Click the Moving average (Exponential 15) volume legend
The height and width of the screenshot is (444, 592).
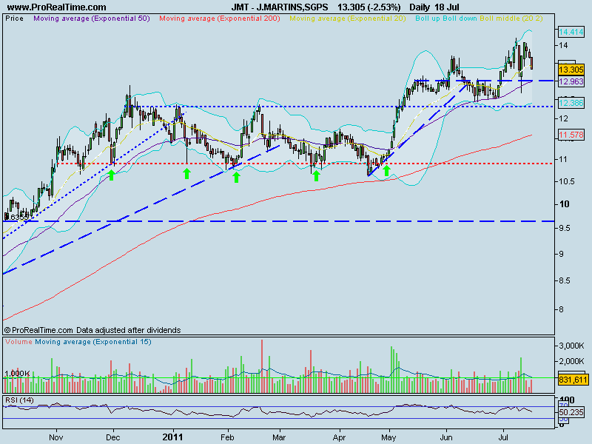pos(93,342)
